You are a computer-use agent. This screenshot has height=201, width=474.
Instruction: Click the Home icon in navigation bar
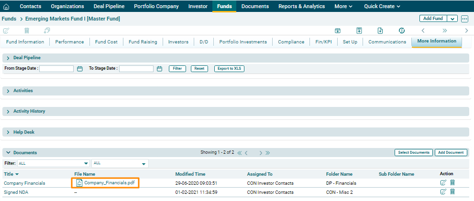pyautogui.click(x=6, y=6)
